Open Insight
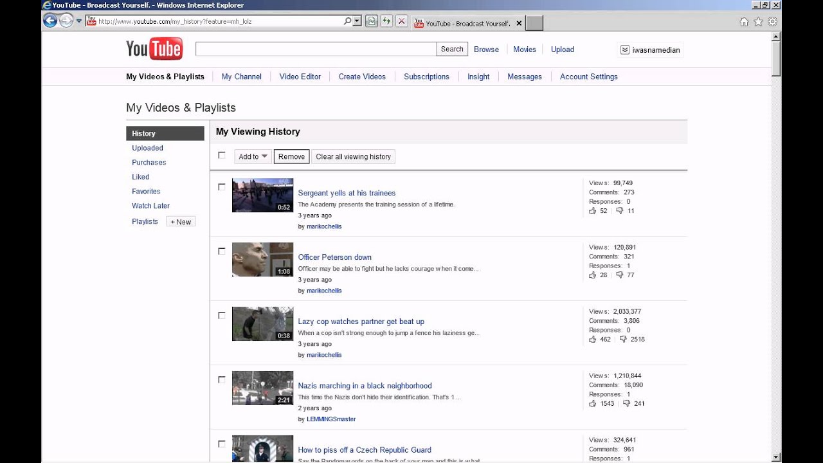 click(x=478, y=77)
